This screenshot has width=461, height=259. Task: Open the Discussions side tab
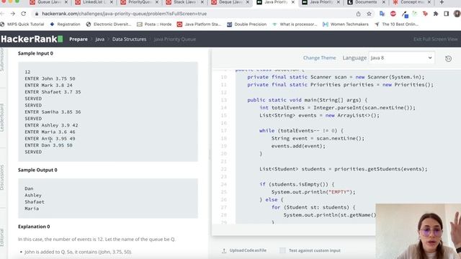tap(2, 178)
